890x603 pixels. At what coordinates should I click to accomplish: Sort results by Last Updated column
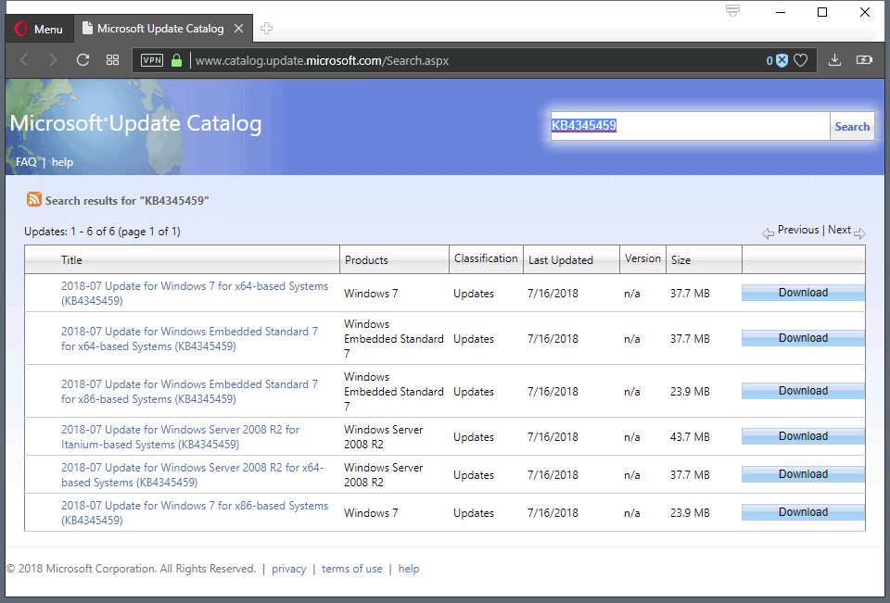pyautogui.click(x=561, y=259)
